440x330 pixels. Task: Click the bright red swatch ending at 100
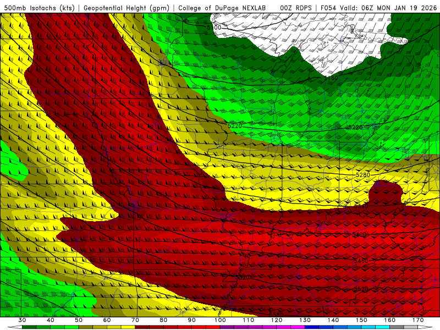click(213, 327)
